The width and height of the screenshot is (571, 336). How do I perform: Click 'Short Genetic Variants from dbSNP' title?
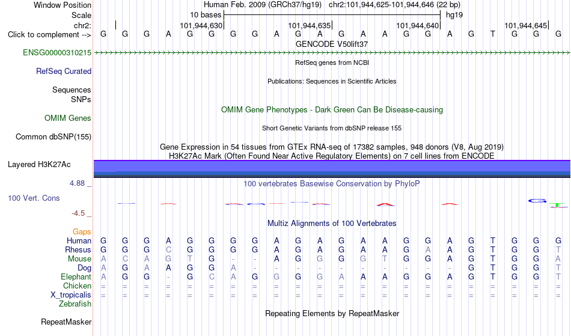332,128
